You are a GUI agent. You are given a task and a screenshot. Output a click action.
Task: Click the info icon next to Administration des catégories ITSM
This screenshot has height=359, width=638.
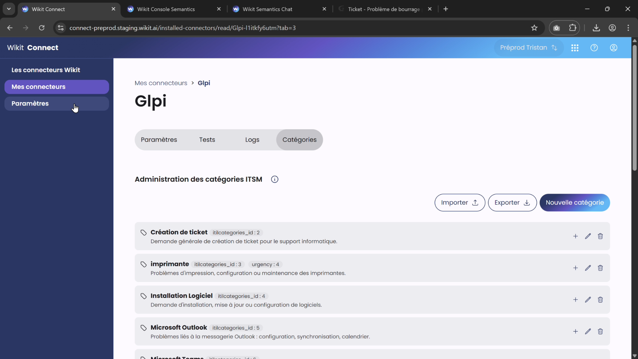point(275,179)
